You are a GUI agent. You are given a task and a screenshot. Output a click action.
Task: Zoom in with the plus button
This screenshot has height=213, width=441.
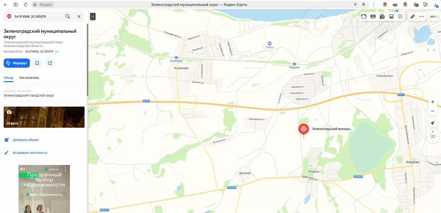click(x=433, y=102)
